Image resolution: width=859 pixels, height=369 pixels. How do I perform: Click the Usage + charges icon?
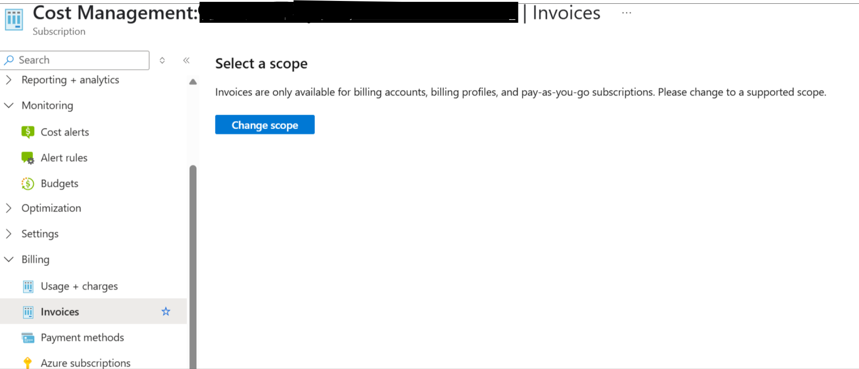pyautogui.click(x=28, y=286)
